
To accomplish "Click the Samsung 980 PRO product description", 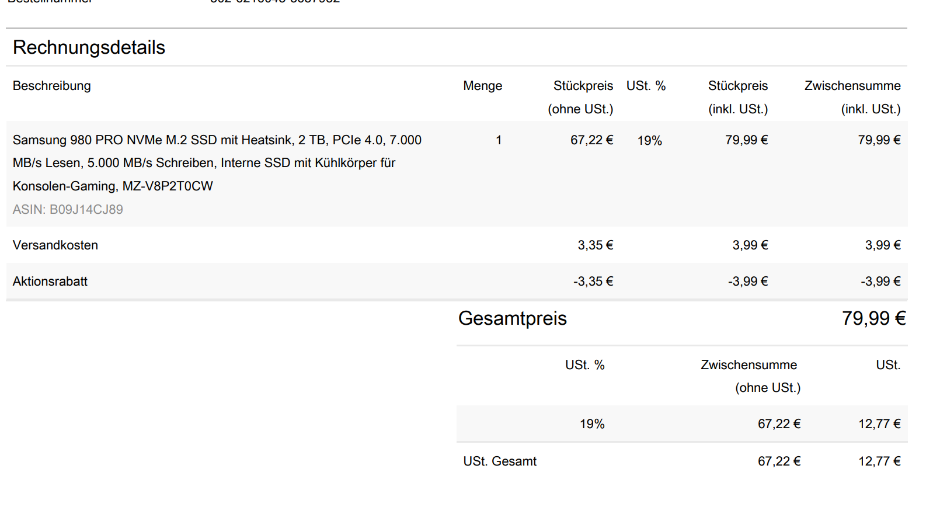I will click(x=217, y=163).
